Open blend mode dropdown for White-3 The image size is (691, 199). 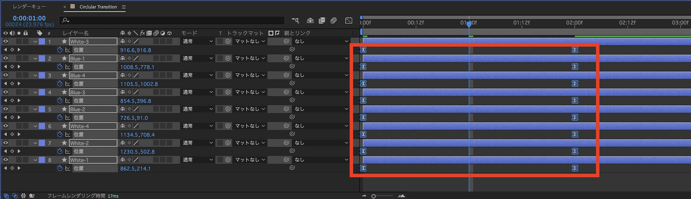pos(197,41)
